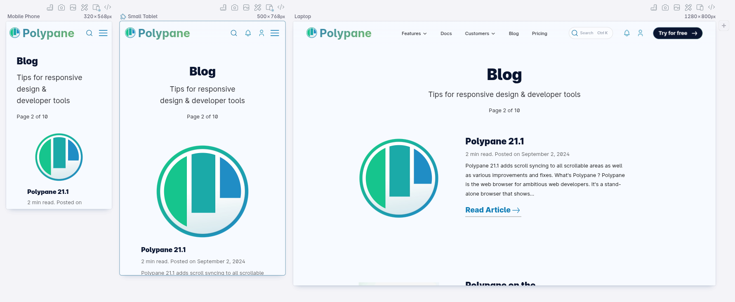
Task: Click the article thumbnail in Small Tablet pane
Action: (x=203, y=191)
